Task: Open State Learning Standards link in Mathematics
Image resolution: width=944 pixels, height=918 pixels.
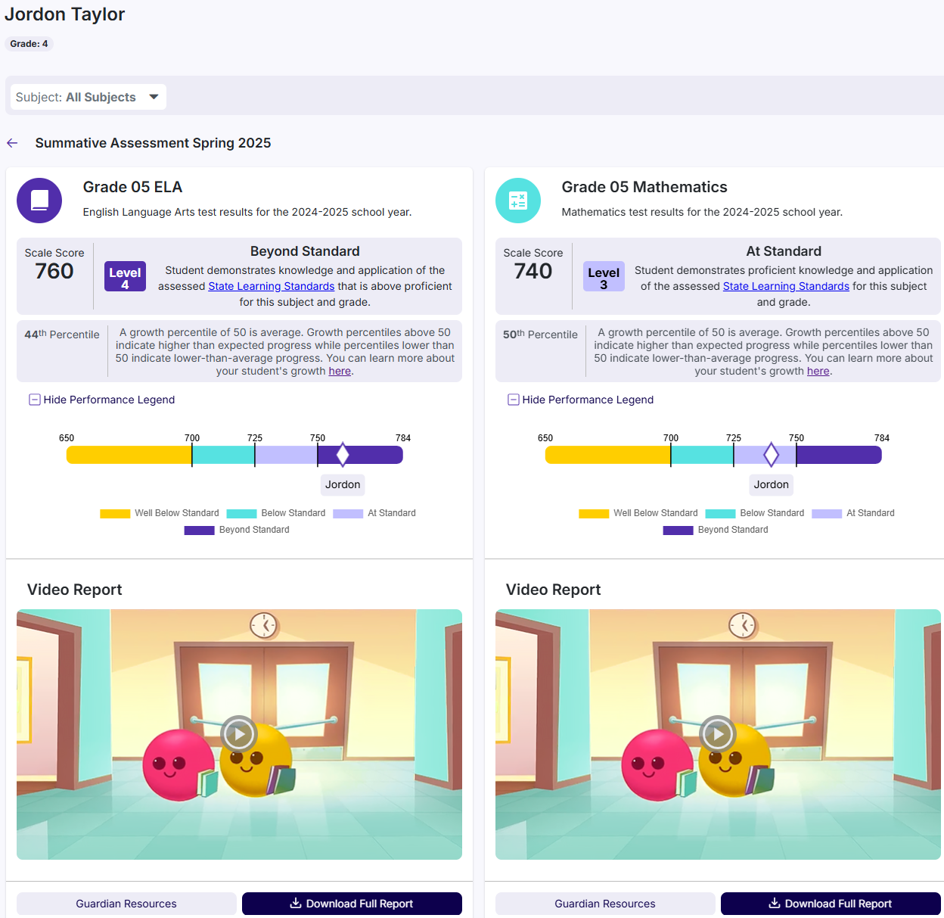Action: [x=786, y=286]
